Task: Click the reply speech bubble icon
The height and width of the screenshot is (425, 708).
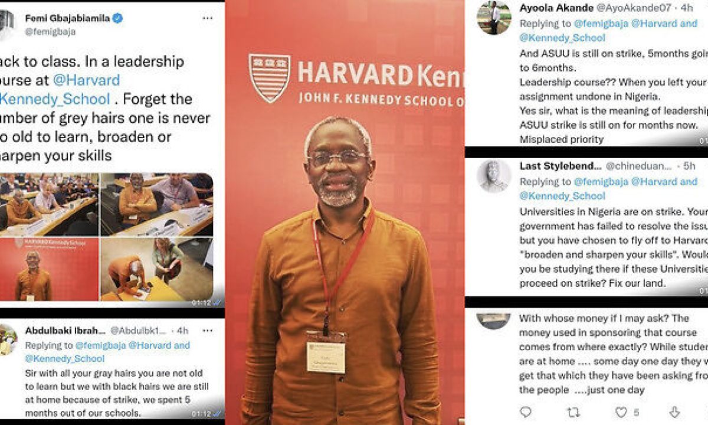Action: point(525,411)
